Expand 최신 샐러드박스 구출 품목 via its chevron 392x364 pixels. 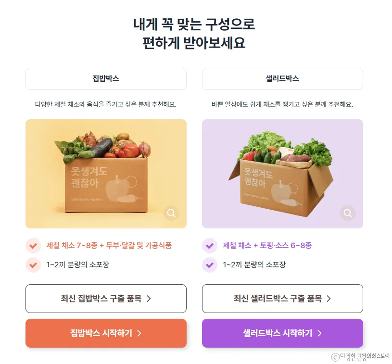point(329,298)
